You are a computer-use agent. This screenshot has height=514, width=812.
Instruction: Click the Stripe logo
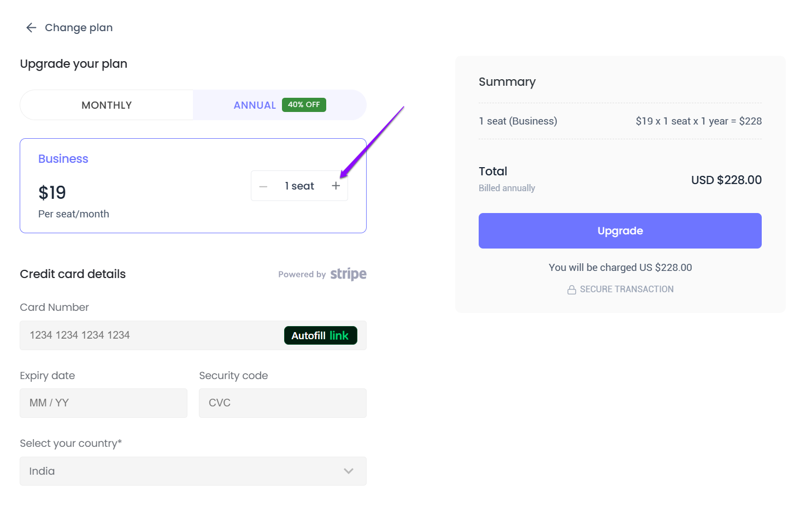(x=348, y=274)
